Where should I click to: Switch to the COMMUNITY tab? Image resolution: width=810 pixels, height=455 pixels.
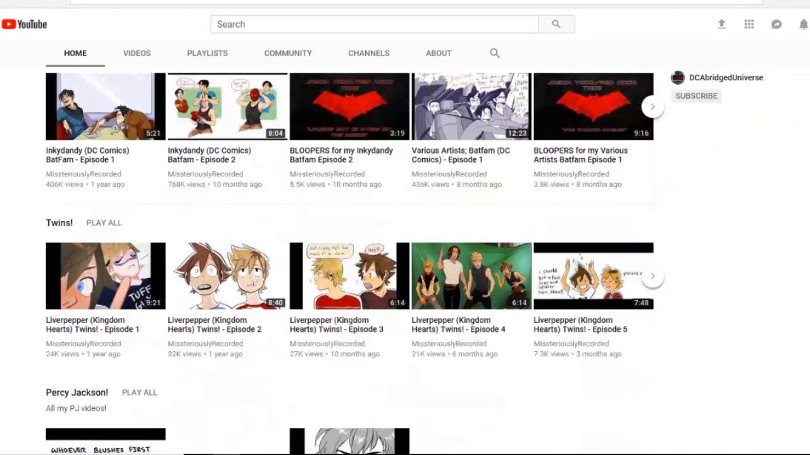tap(288, 53)
